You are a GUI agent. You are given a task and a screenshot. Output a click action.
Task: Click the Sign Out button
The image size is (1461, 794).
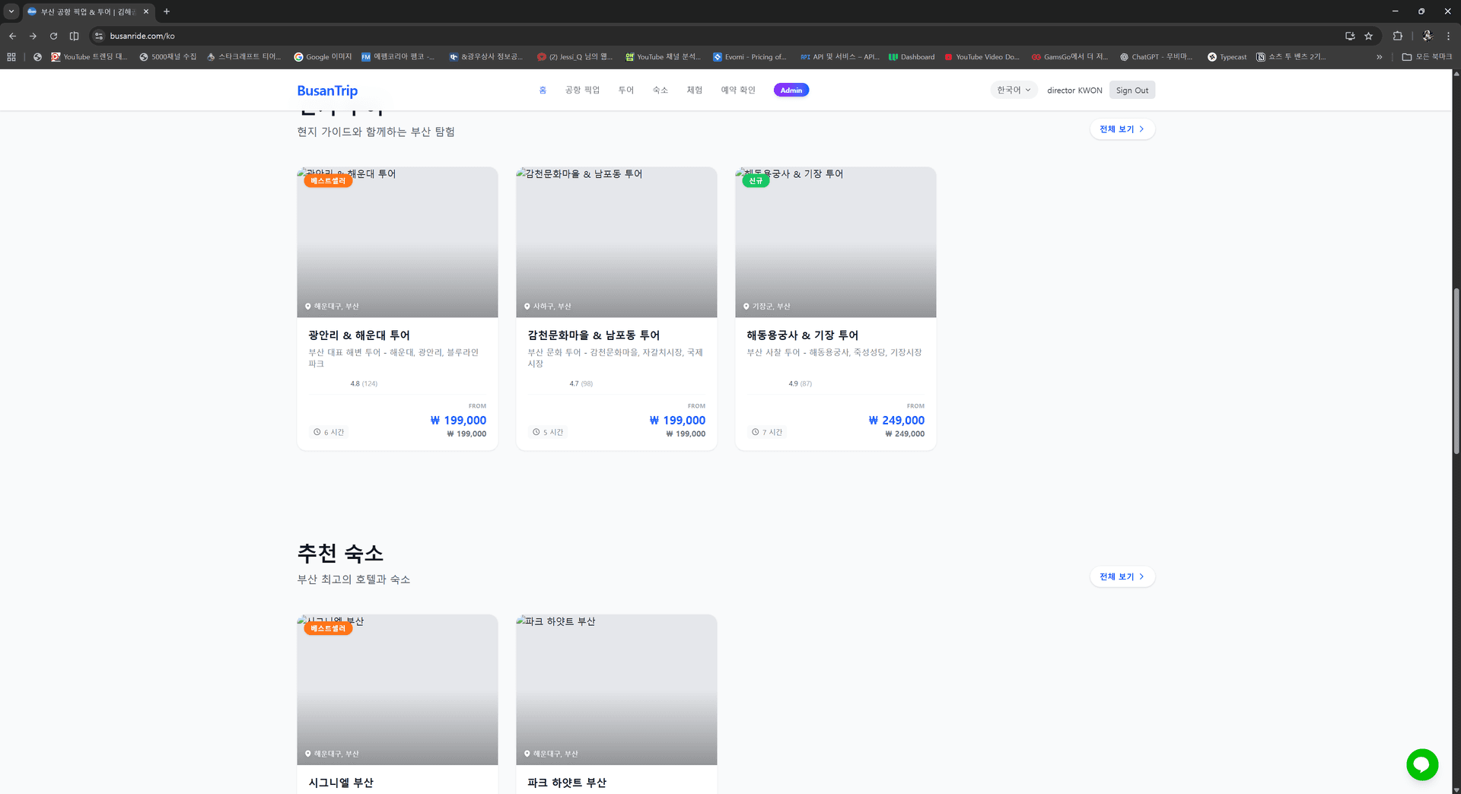tap(1132, 90)
